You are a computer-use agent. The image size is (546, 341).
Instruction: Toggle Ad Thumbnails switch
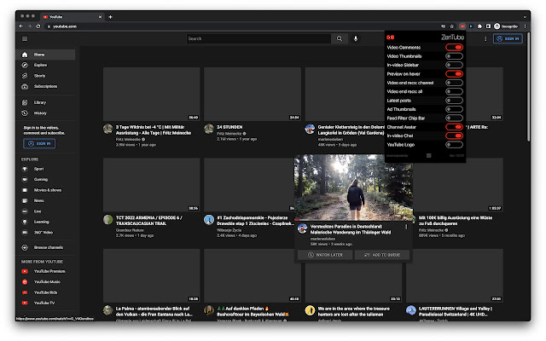coord(454,109)
